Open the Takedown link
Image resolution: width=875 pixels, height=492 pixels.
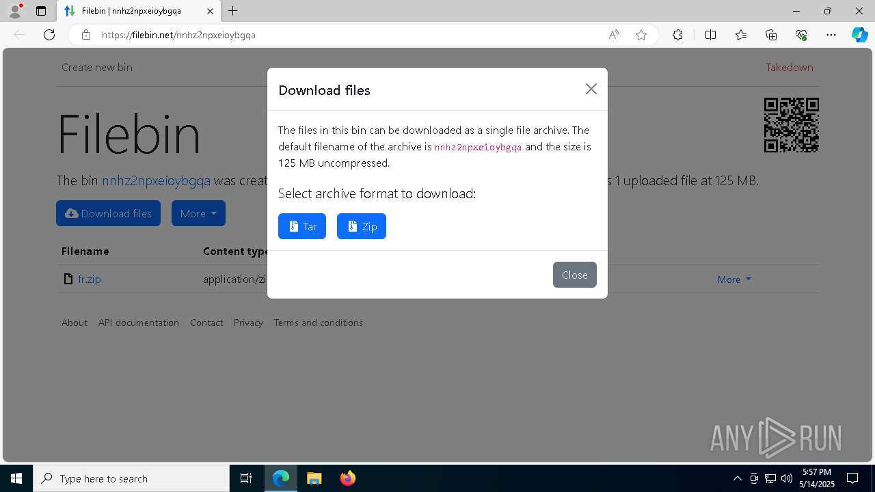[x=790, y=67]
